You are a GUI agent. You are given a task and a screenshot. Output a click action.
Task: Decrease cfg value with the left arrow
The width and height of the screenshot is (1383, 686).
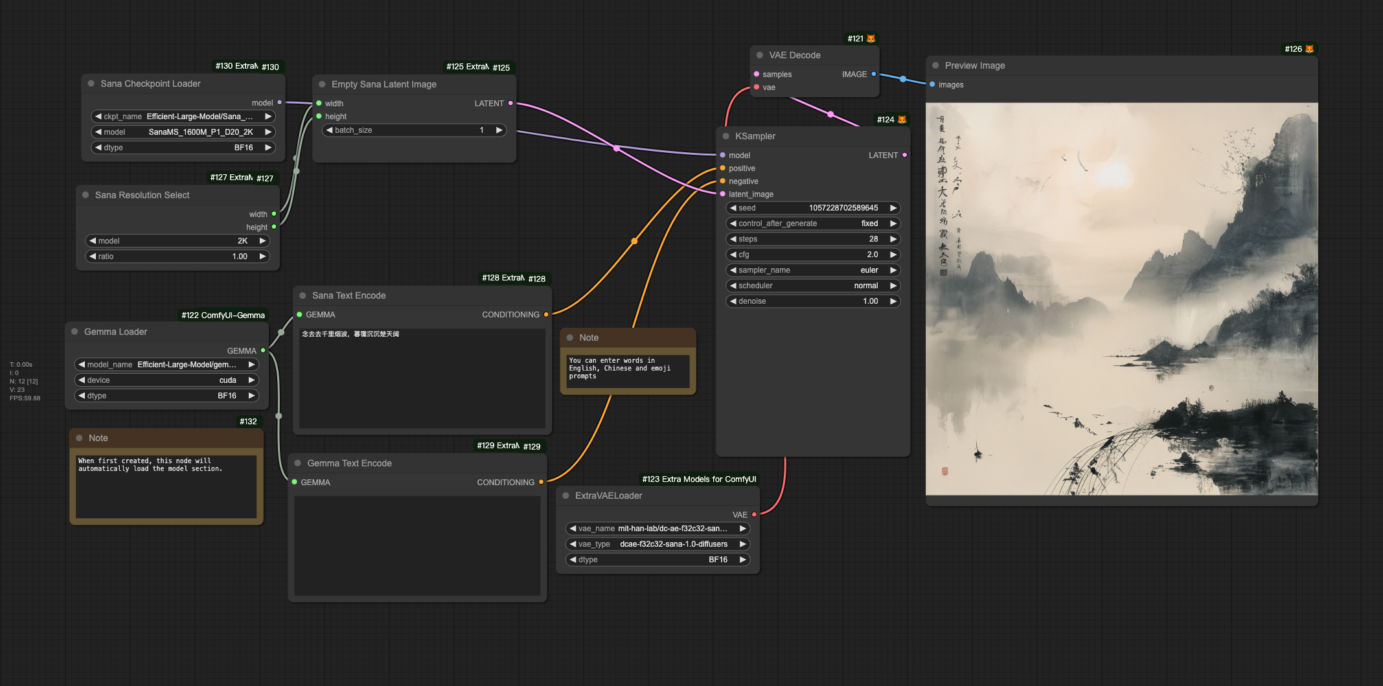click(x=733, y=255)
